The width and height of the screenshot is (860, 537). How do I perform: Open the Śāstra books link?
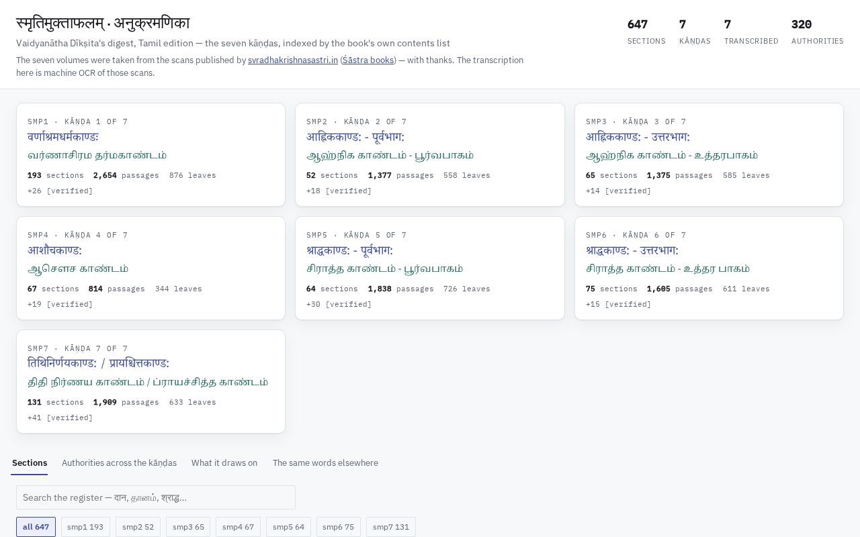tap(368, 60)
